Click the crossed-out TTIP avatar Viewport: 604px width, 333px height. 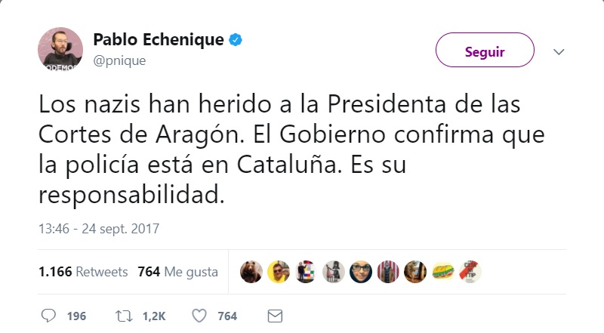(x=470, y=271)
